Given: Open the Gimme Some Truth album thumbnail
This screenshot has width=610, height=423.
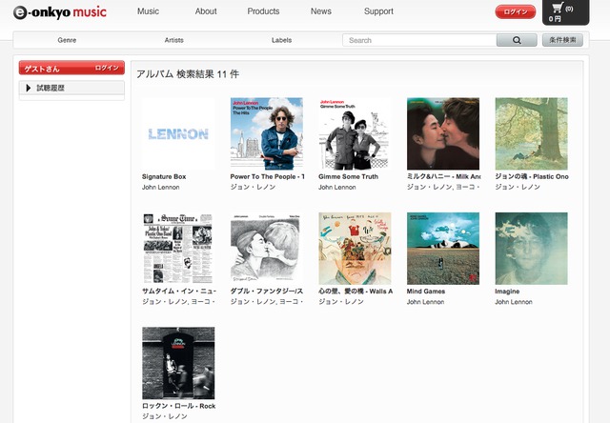Looking at the screenshot, I should [x=355, y=133].
